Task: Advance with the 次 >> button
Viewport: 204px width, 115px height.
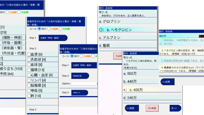Action: tap(175, 108)
